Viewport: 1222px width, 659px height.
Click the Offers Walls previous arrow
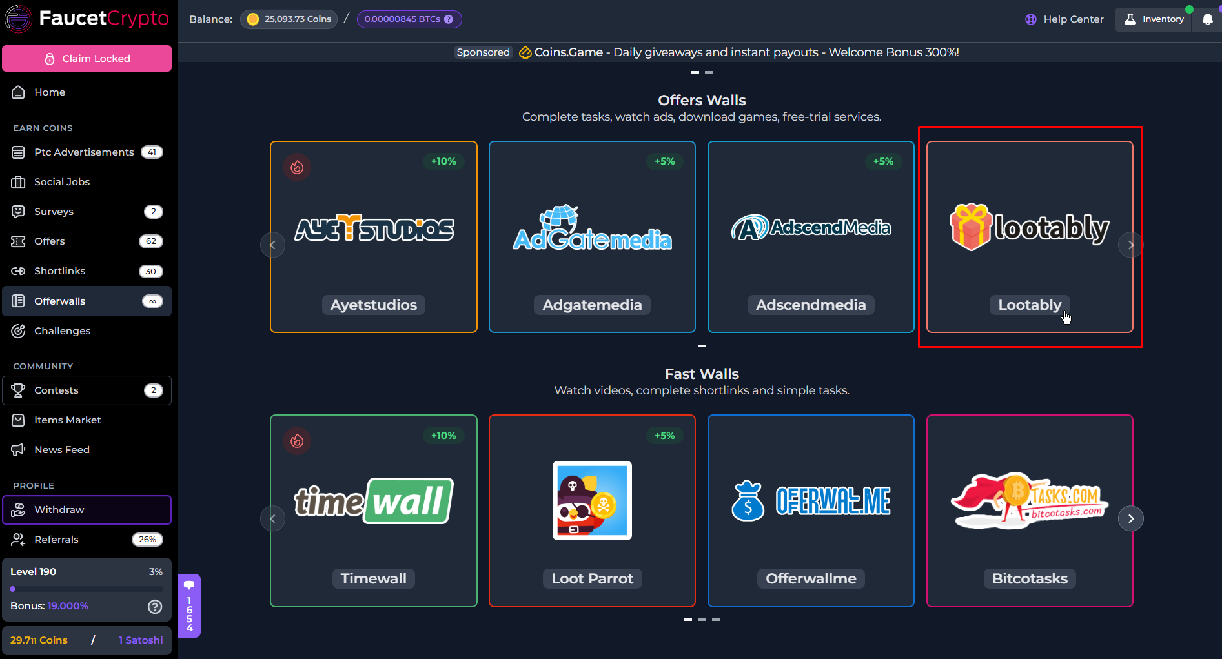pyautogui.click(x=272, y=245)
